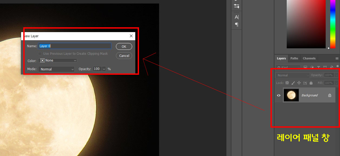Screen dimensions: 340x156
Task: Open the Character panel icon
Action: point(237,17)
